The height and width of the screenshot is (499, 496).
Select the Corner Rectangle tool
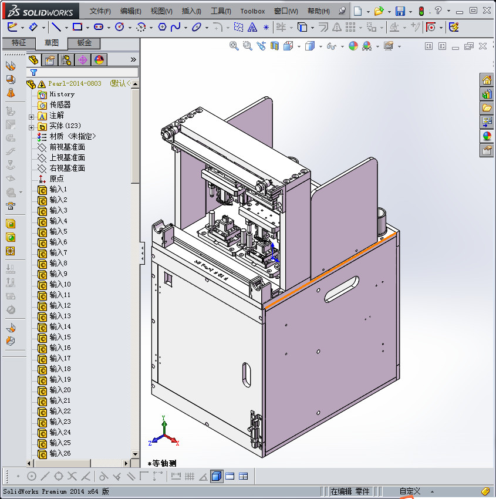(x=77, y=27)
